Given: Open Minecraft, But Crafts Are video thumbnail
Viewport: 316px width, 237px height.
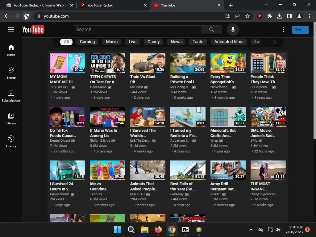Looking at the screenshot, I should click(x=228, y=117).
